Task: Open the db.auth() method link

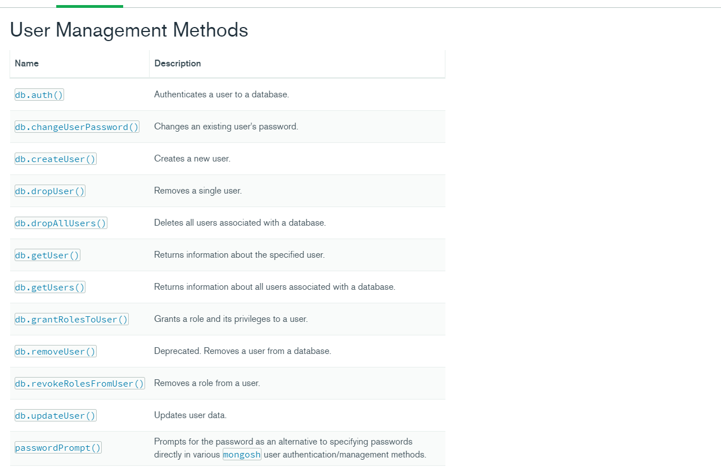Action: (x=39, y=95)
